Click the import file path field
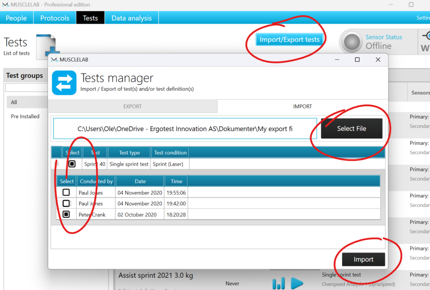This screenshot has height=290, width=430. pos(185,129)
